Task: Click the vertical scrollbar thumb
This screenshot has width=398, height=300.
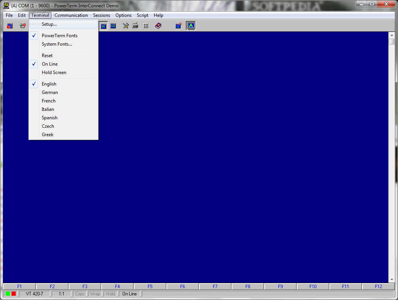Action: coord(391,42)
